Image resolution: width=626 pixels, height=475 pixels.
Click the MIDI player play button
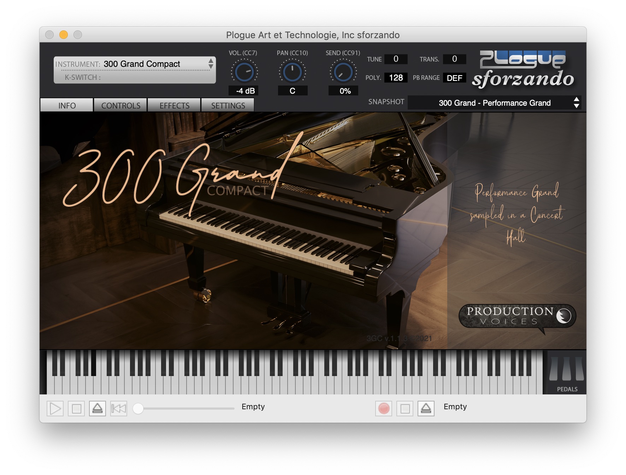click(x=55, y=409)
